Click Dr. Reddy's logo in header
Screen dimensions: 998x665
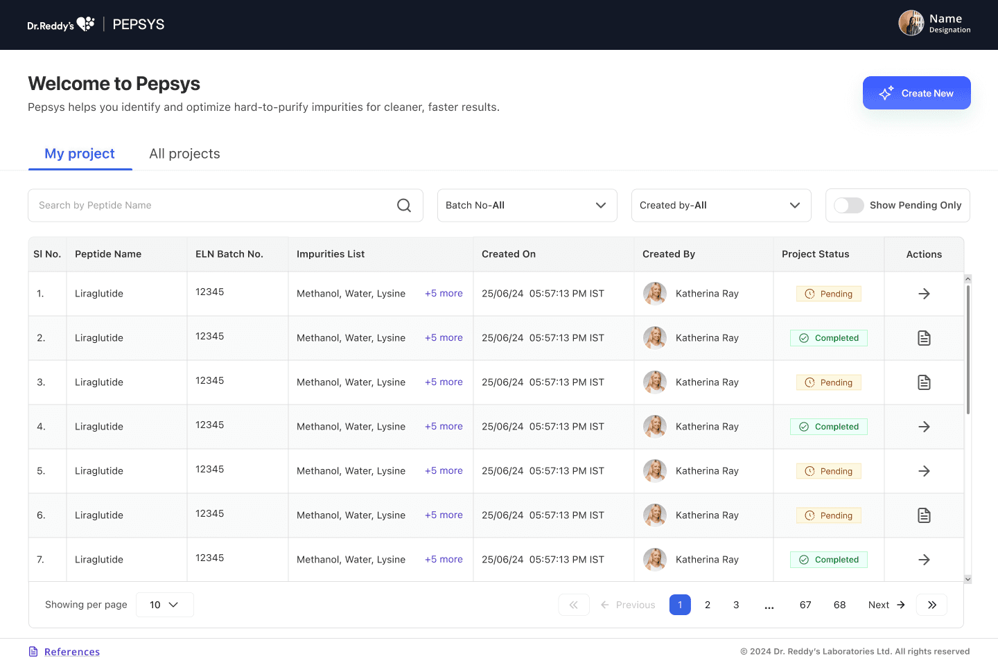coord(61,24)
